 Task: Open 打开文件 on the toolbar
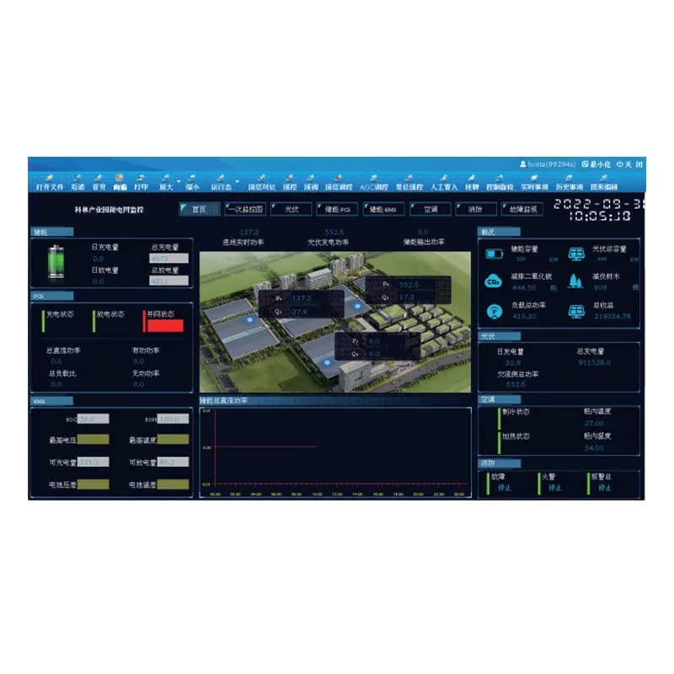point(48,185)
